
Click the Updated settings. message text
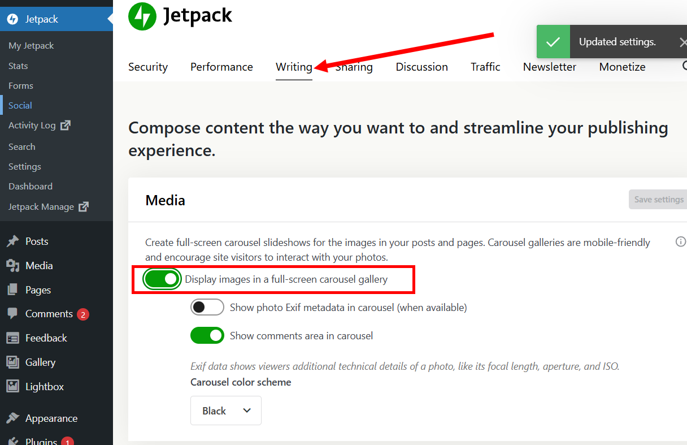click(x=618, y=42)
